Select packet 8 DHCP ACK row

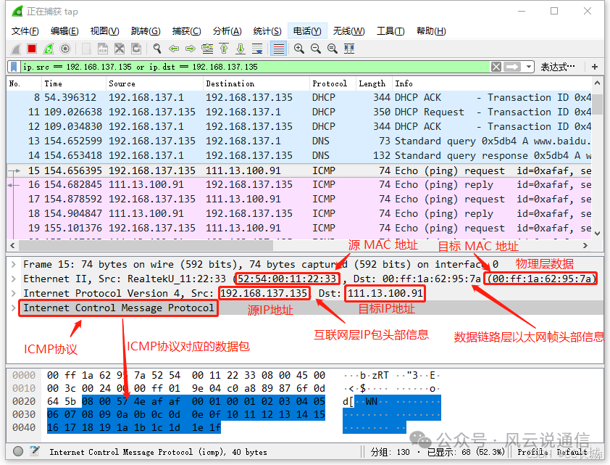tap(298, 97)
